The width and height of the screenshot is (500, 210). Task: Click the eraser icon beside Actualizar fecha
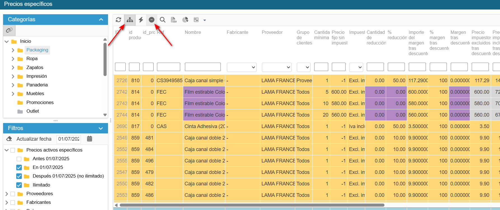point(9,139)
